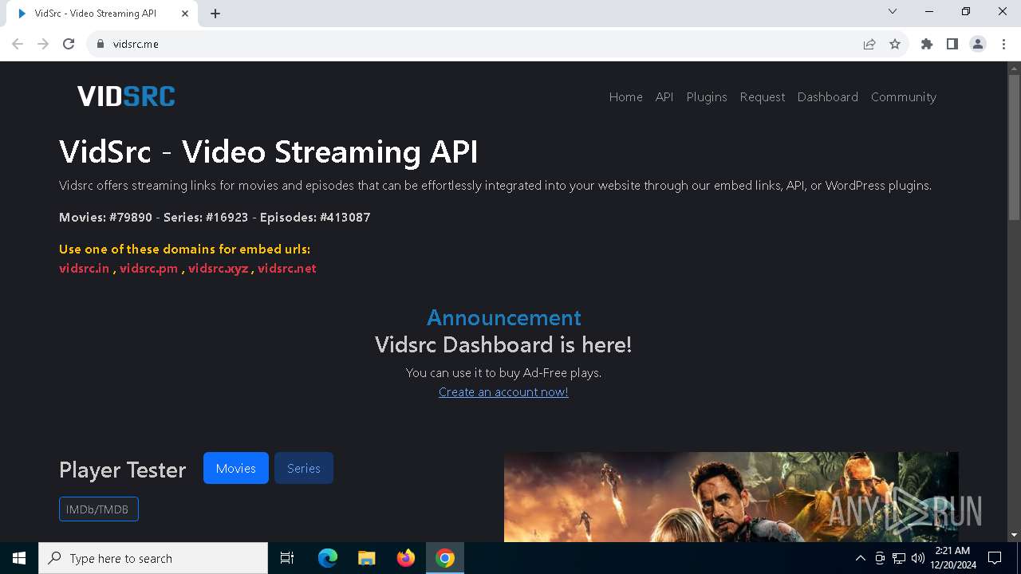
Task: Open File Explorer from taskbar
Action: (x=366, y=558)
